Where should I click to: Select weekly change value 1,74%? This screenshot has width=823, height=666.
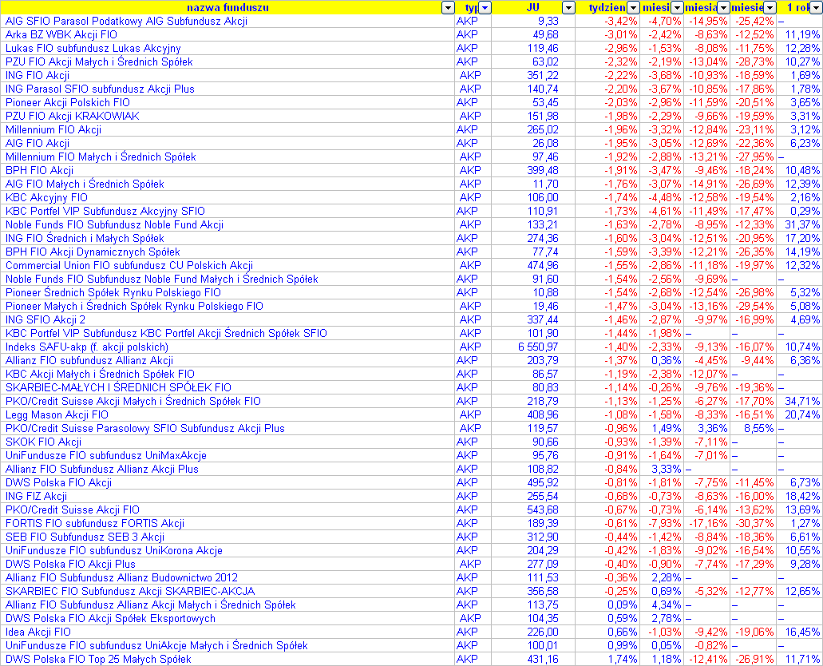[623, 660]
